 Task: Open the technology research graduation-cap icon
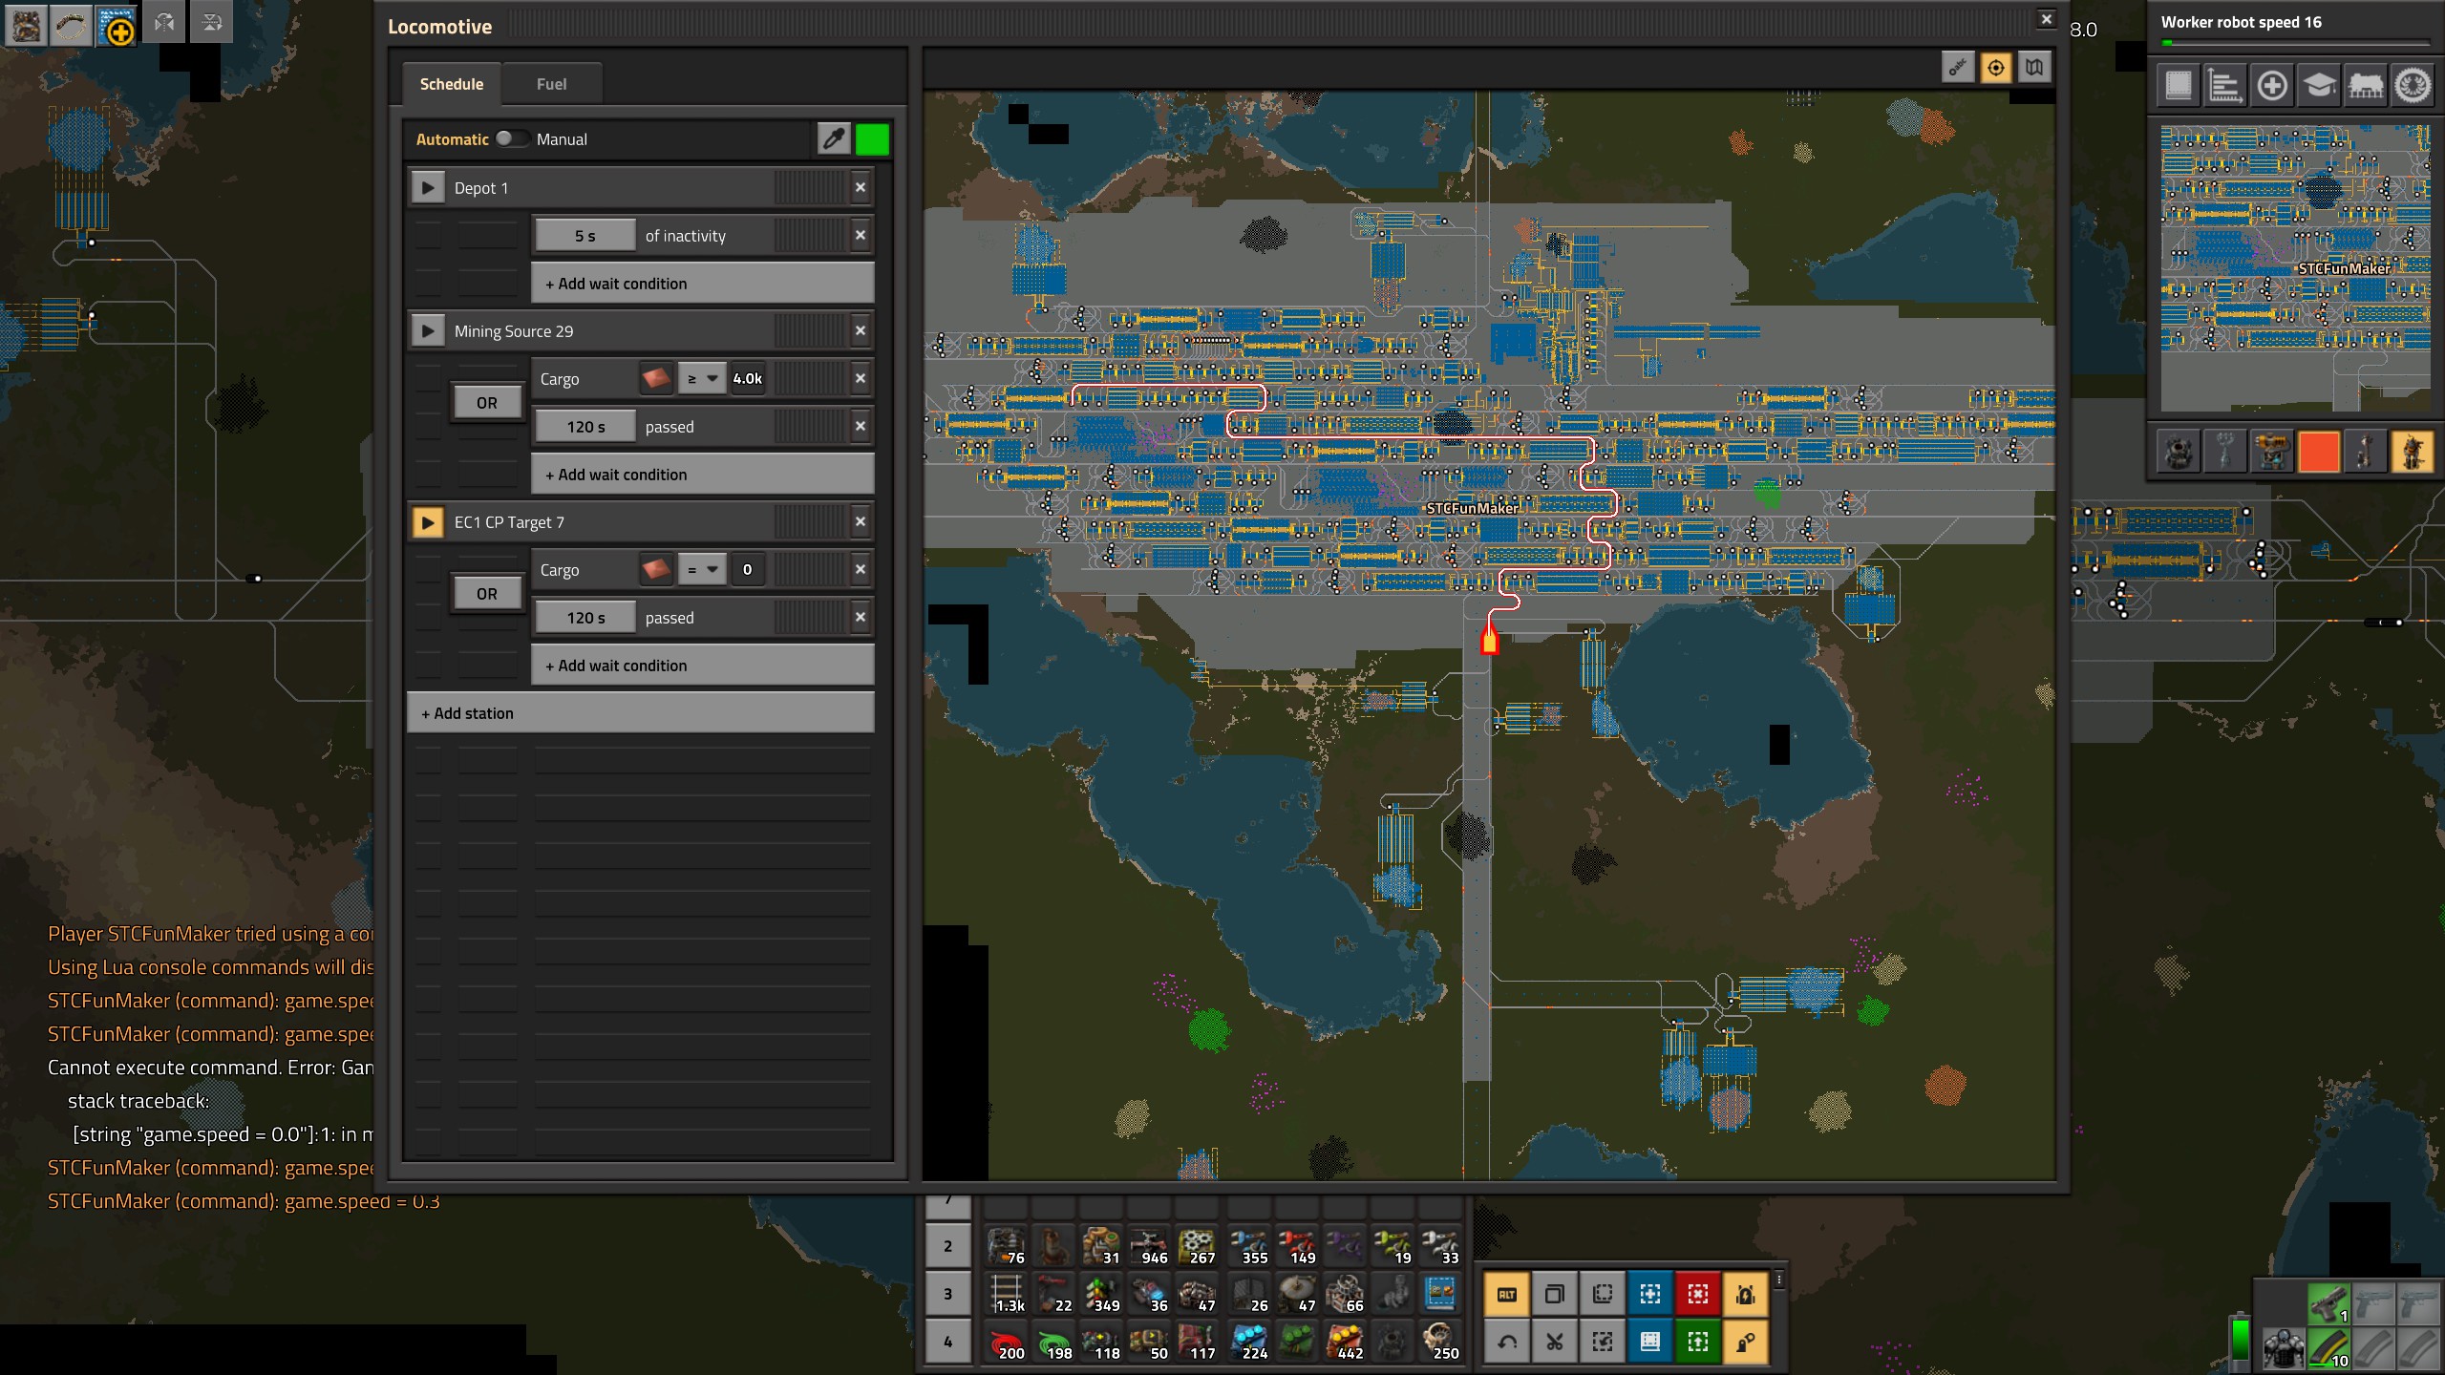coord(2319,86)
